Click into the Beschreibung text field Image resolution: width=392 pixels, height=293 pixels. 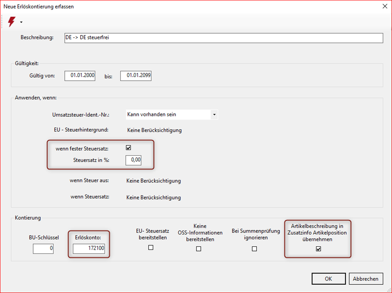223,38
